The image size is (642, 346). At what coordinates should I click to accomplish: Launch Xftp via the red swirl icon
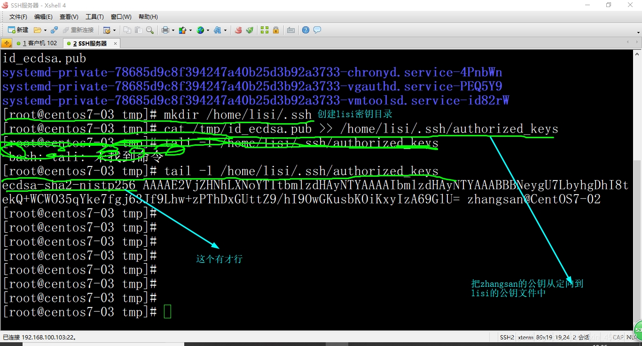(238, 30)
